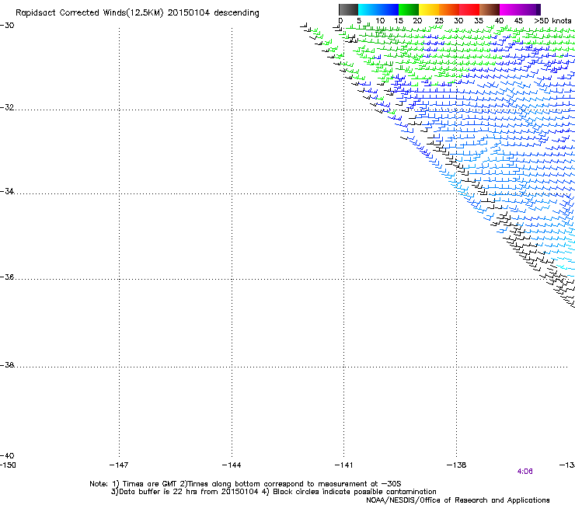Click the Rapidsact Corrected Winds title text
The image size is (575, 505).
tap(138, 13)
